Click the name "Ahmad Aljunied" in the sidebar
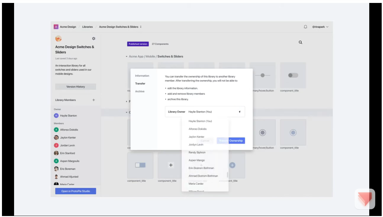 click(69, 176)
